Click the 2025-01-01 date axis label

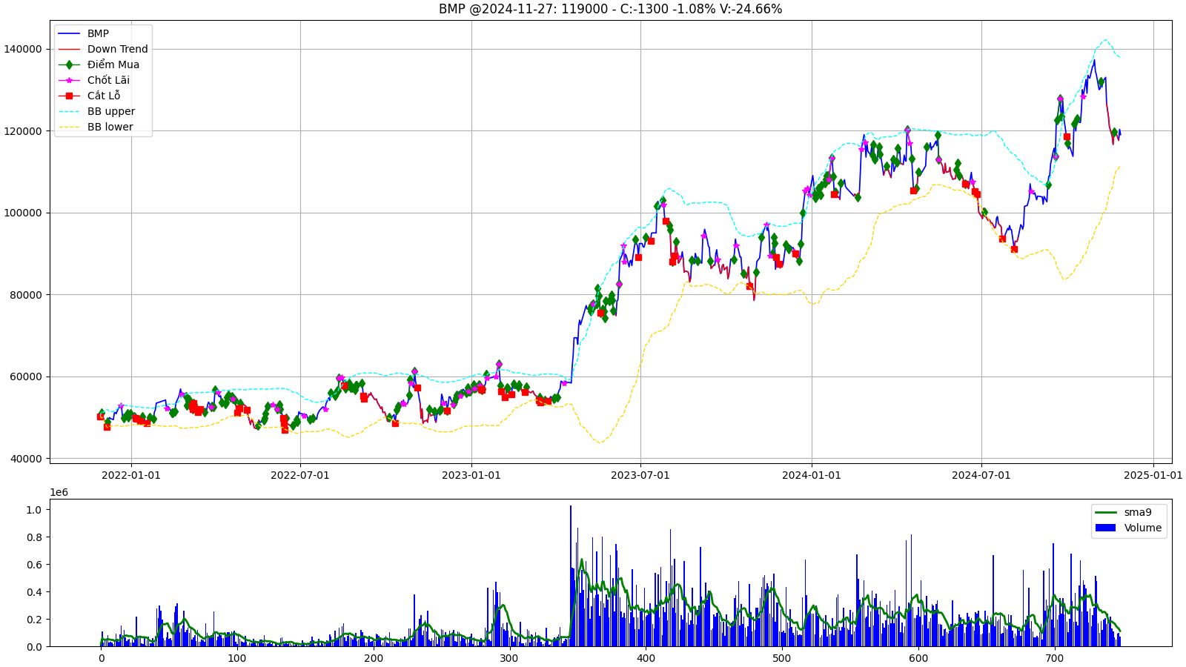1153,475
